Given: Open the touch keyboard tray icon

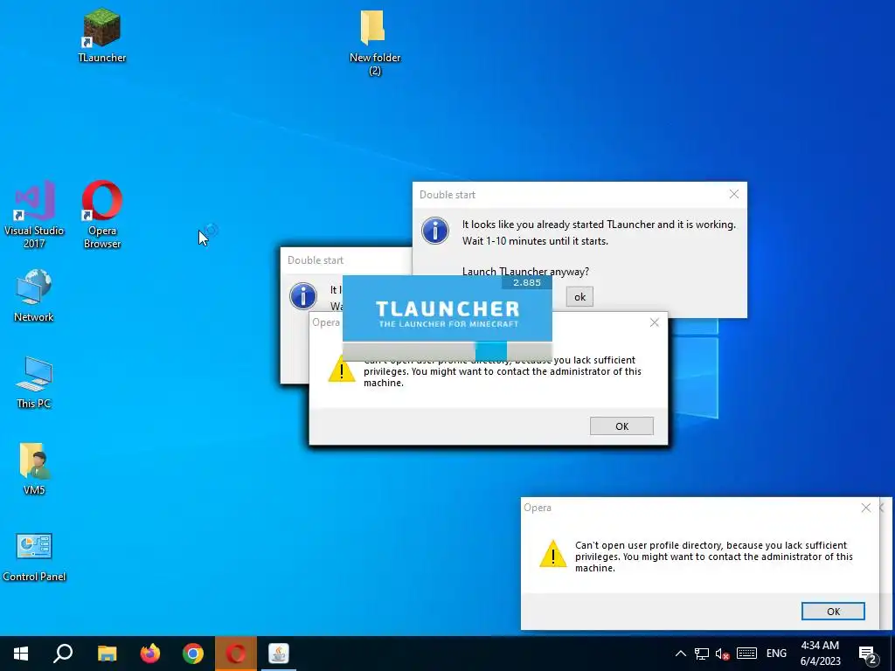Looking at the screenshot, I should coord(746,654).
